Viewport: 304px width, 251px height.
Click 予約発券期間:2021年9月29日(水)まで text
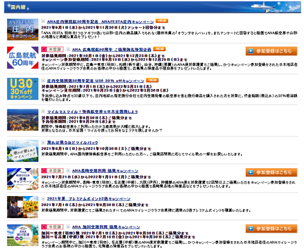click(x=79, y=121)
